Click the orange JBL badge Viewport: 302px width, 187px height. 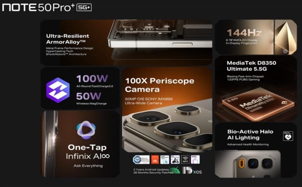(155, 160)
